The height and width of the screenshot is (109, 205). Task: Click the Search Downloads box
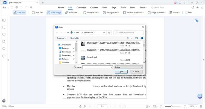(x=128, y=33)
